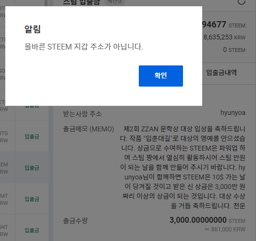256x241 pixels.
Task: Click the 8,635,253 KRW balance value
Action: [224, 37]
